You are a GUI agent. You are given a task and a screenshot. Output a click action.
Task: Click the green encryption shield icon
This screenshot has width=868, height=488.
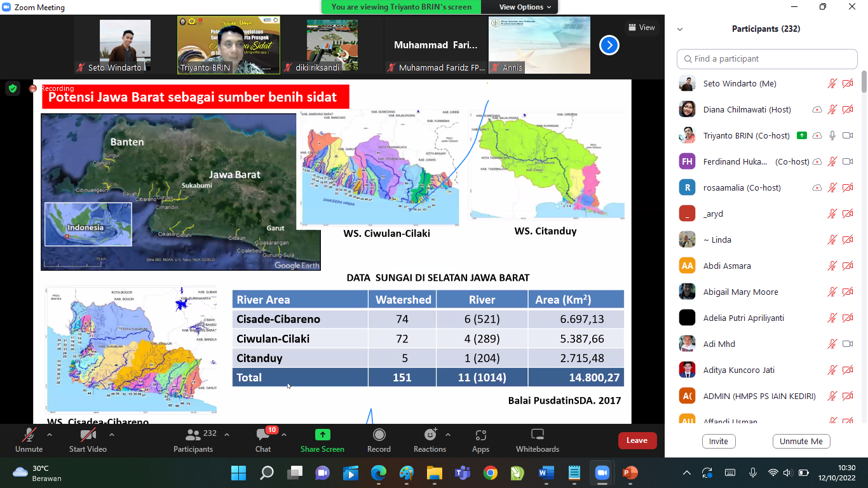coord(13,88)
